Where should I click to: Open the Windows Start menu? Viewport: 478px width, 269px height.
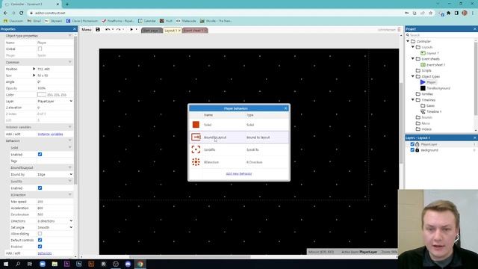click(6, 264)
